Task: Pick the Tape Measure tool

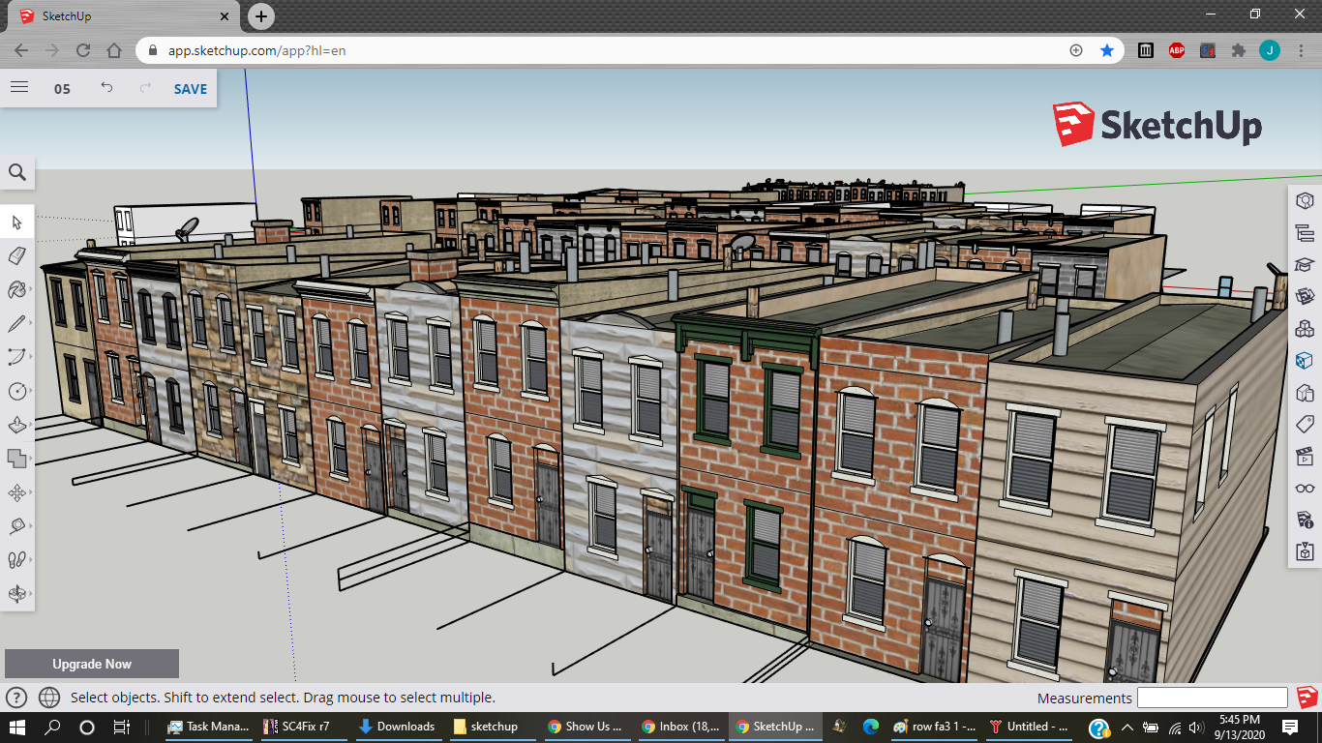Action: 17,526
